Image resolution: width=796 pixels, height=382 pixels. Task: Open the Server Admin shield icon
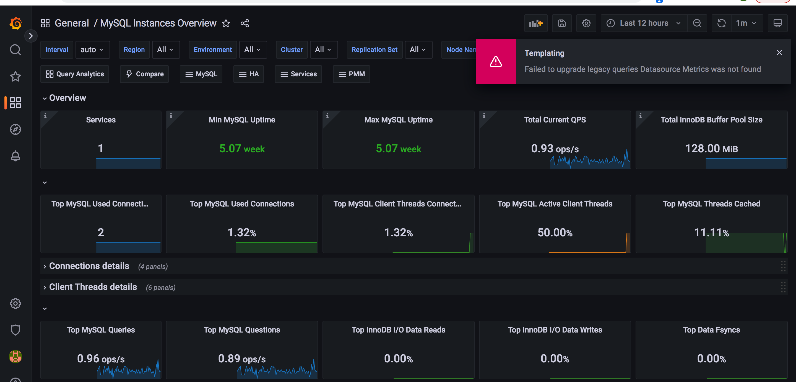coord(15,330)
